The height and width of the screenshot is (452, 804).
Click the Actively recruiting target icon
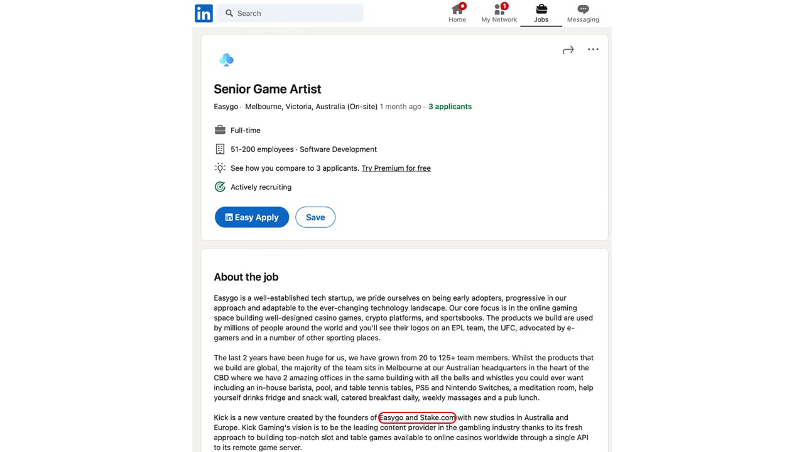220,186
